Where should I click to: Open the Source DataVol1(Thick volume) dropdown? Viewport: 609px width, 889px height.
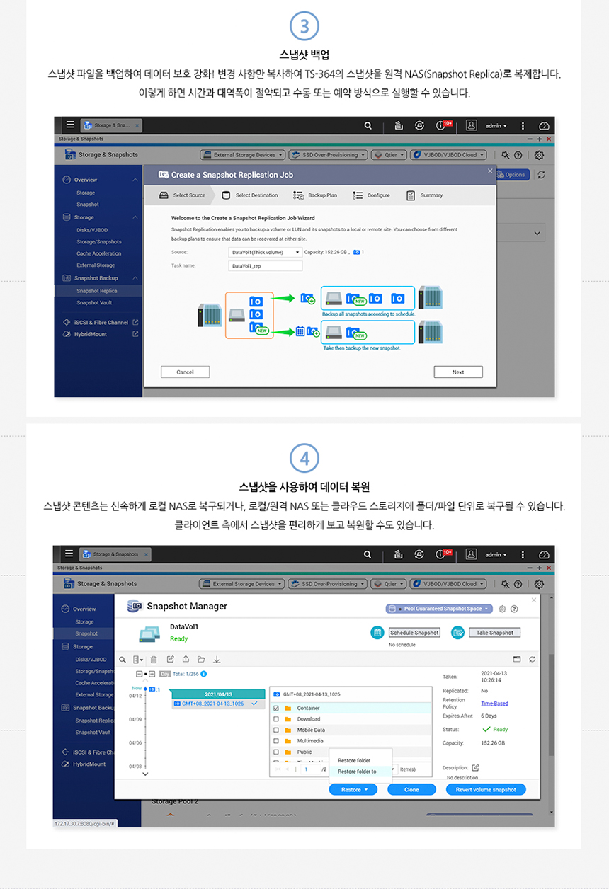(x=266, y=252)
